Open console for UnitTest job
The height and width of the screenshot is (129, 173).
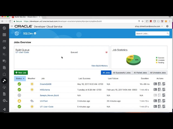[x=155, y=101]
